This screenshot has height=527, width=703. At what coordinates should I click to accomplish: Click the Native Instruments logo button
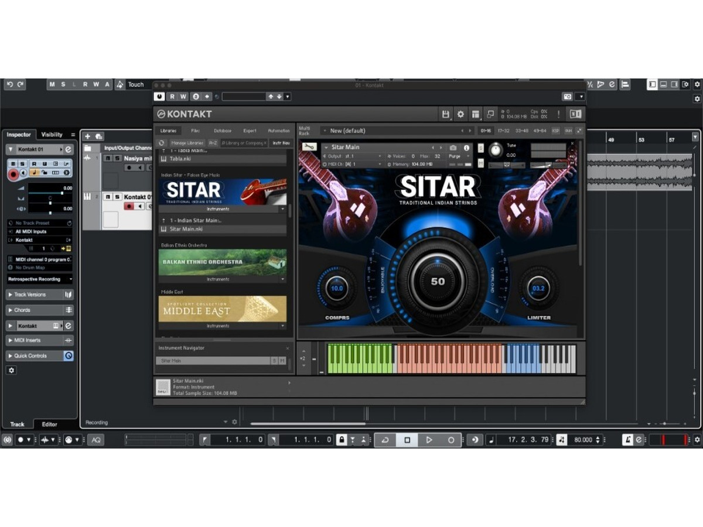pos(575,114)
